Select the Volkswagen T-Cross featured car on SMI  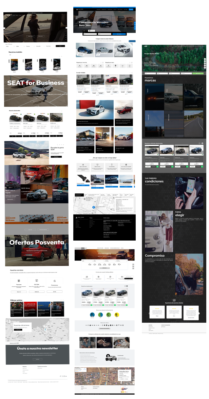tap(122, 297)
